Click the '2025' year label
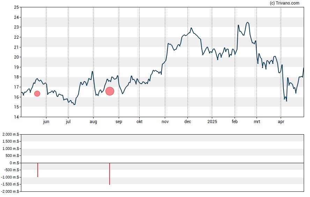Image resolution: width=310 pixels, height=197 pixels. click(x=212, y=122)
